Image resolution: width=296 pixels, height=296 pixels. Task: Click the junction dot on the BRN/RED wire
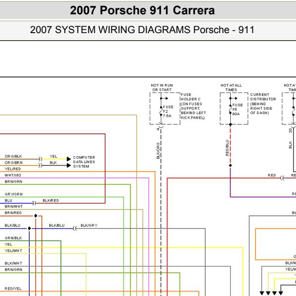pyautogui.click(x=36, y=216)
